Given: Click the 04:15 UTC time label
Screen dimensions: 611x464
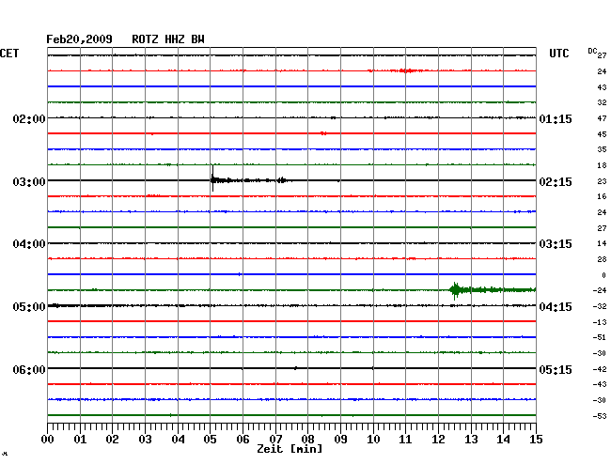Looking at the screenshot, I should (x=556, y=307).
